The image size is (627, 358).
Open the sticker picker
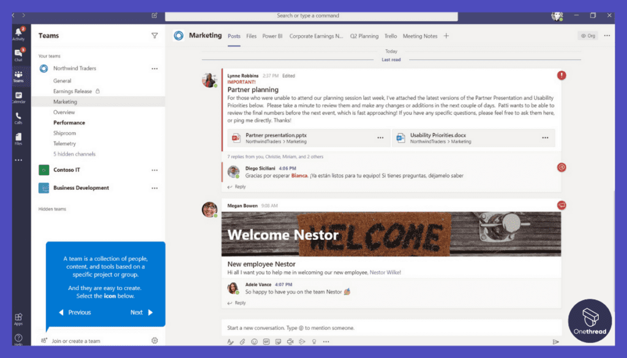click(279, 341)
